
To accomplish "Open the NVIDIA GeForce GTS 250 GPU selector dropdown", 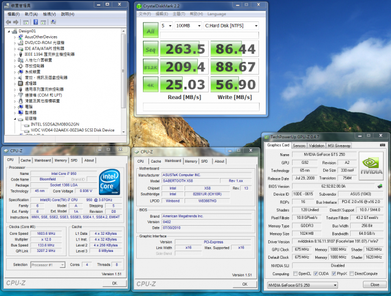I will pyautogui.click(x=302, y=285).
